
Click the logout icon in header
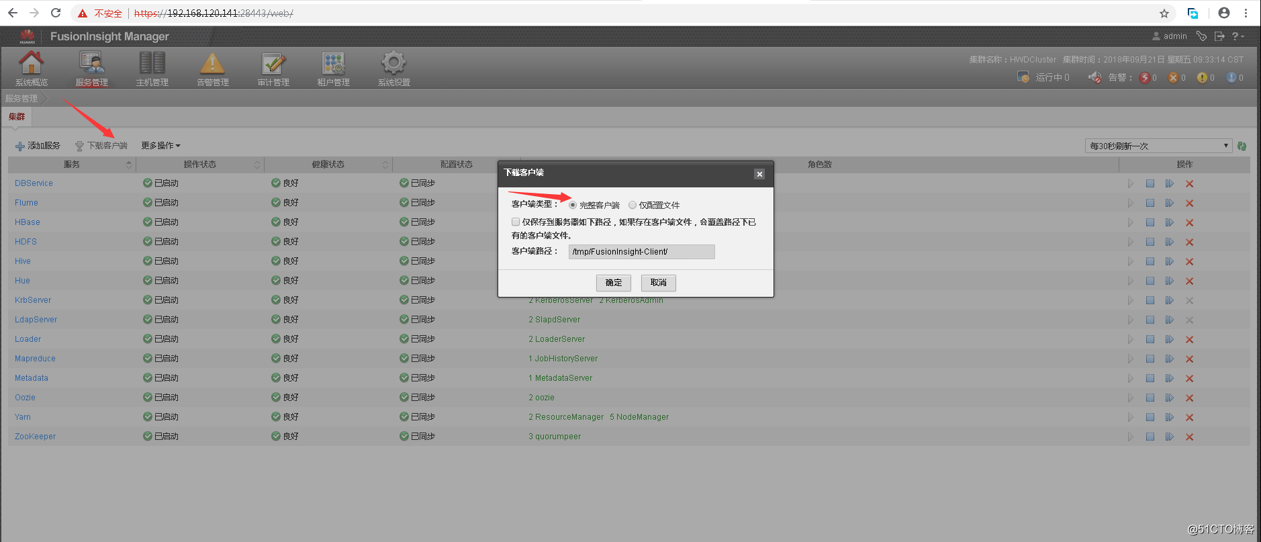pyautogui.click(x=1219, y=36)
